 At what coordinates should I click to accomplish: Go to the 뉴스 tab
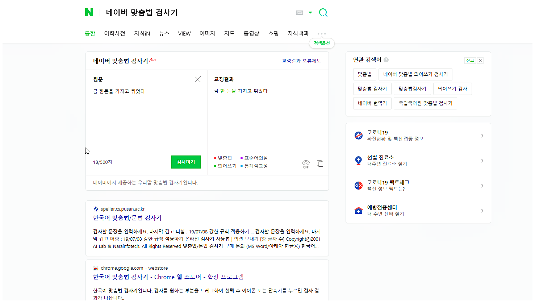click(164, 33)
